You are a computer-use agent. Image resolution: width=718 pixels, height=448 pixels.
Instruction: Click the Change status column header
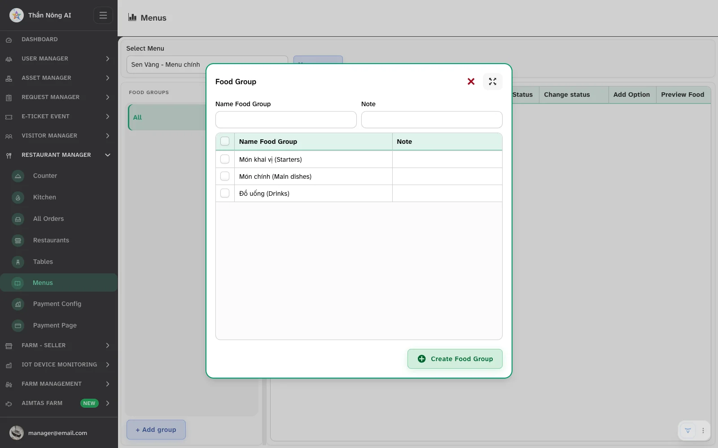click(574, 95)
